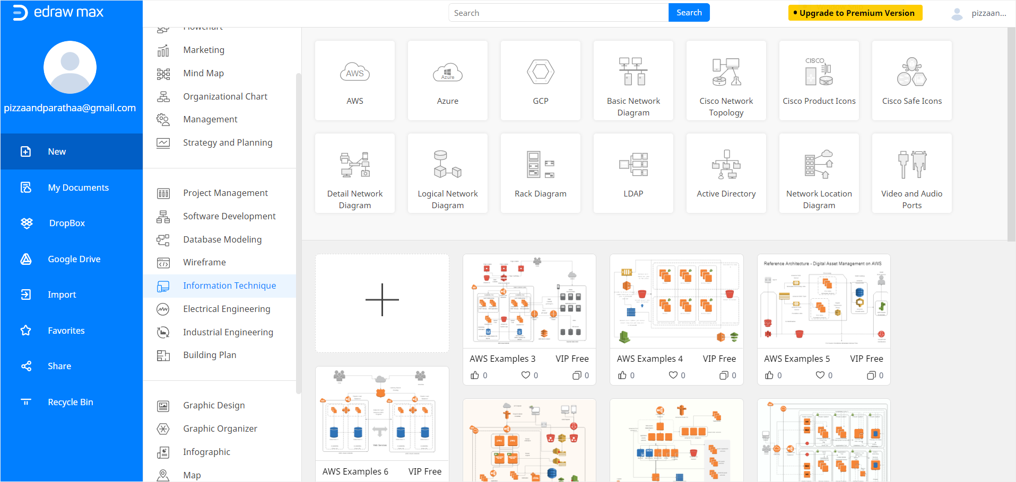Open AWS Examples 5 template thumbnail
The height and width of the screenshot is (482, 1016).
[823, 301]
